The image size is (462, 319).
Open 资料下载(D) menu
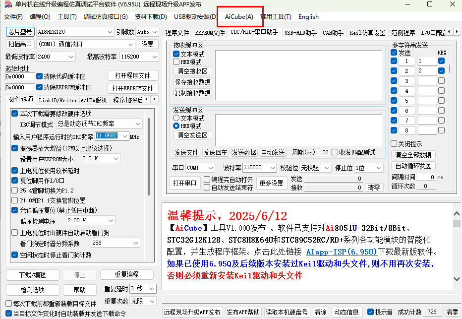tap(151, 17)
